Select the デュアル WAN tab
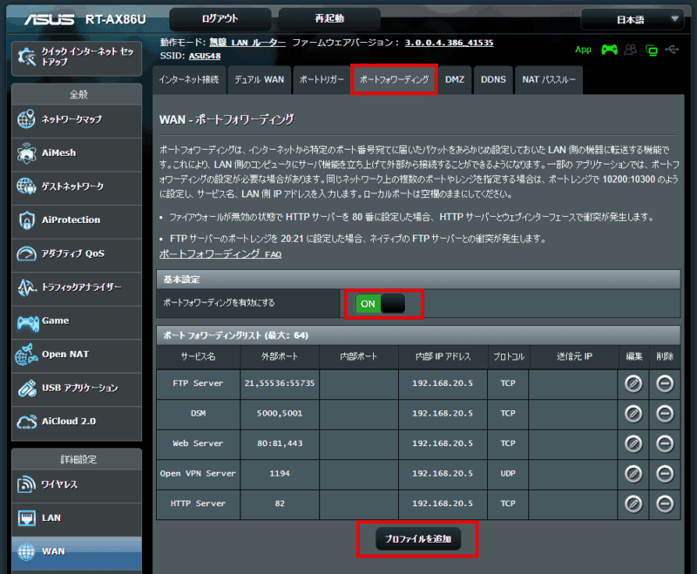Viewport: 697px width, 574px height. coord(258,79)
